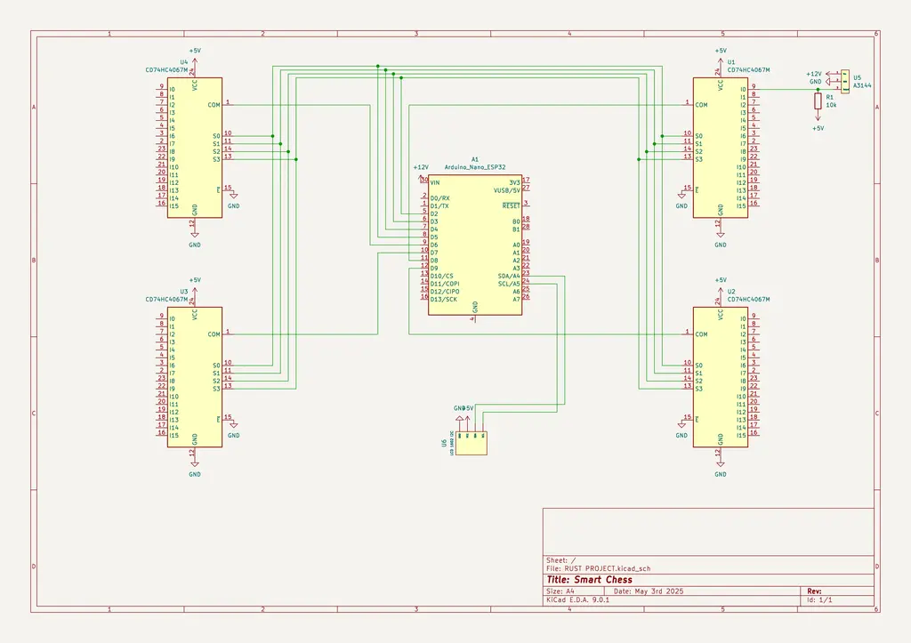Select the U6 LCD connector symbol
Screen dimensions: 911x643
[472, 443]
